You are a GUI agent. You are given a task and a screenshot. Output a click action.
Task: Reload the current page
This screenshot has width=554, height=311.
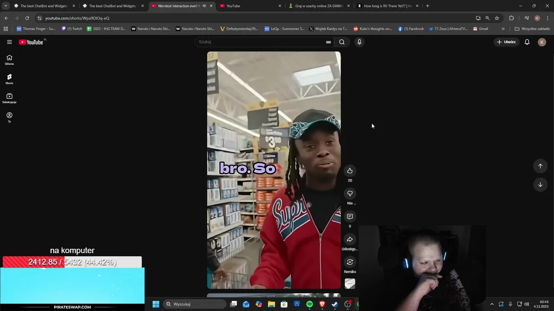click(27, 18)
